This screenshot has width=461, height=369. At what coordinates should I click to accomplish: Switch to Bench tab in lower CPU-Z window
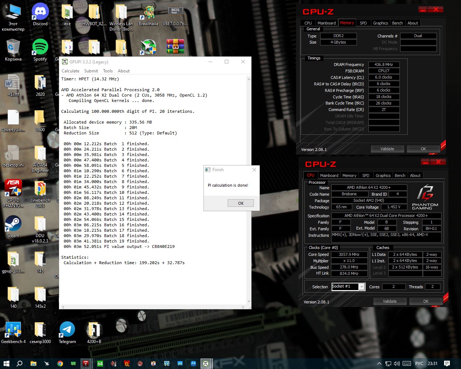pyautogui.click(x=400, y=175)
